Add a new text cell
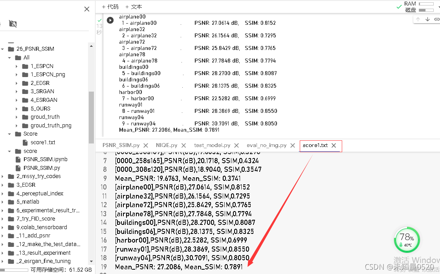Image resolution: width=440 pixels, height=274 pixels. 134,7
